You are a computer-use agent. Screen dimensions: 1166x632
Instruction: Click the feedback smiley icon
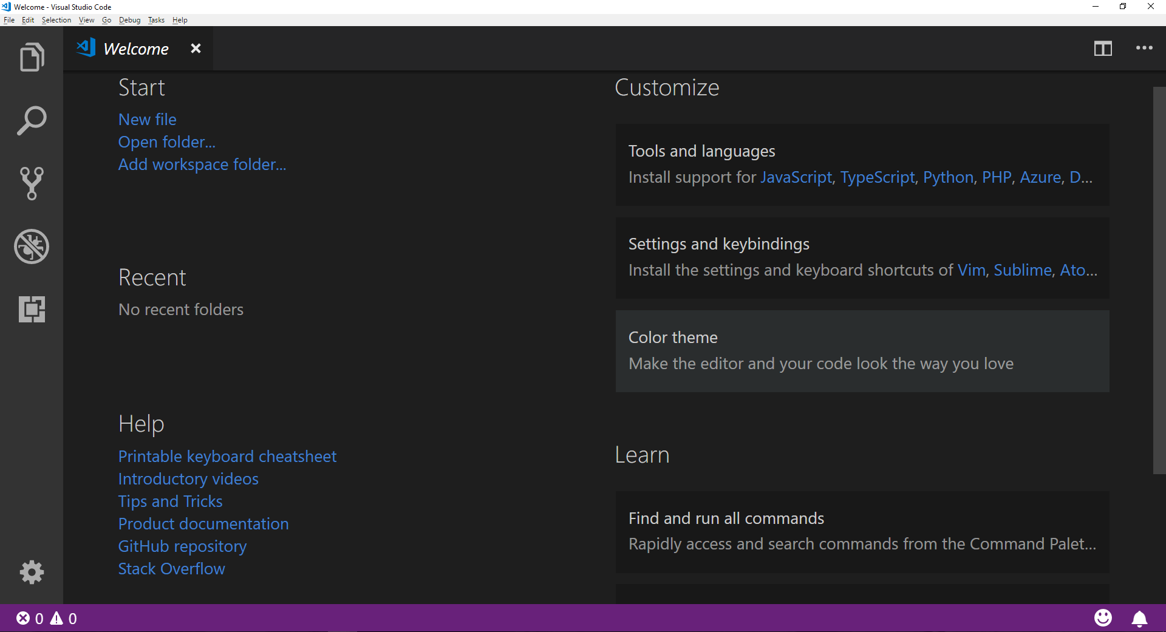[1103, 618]
